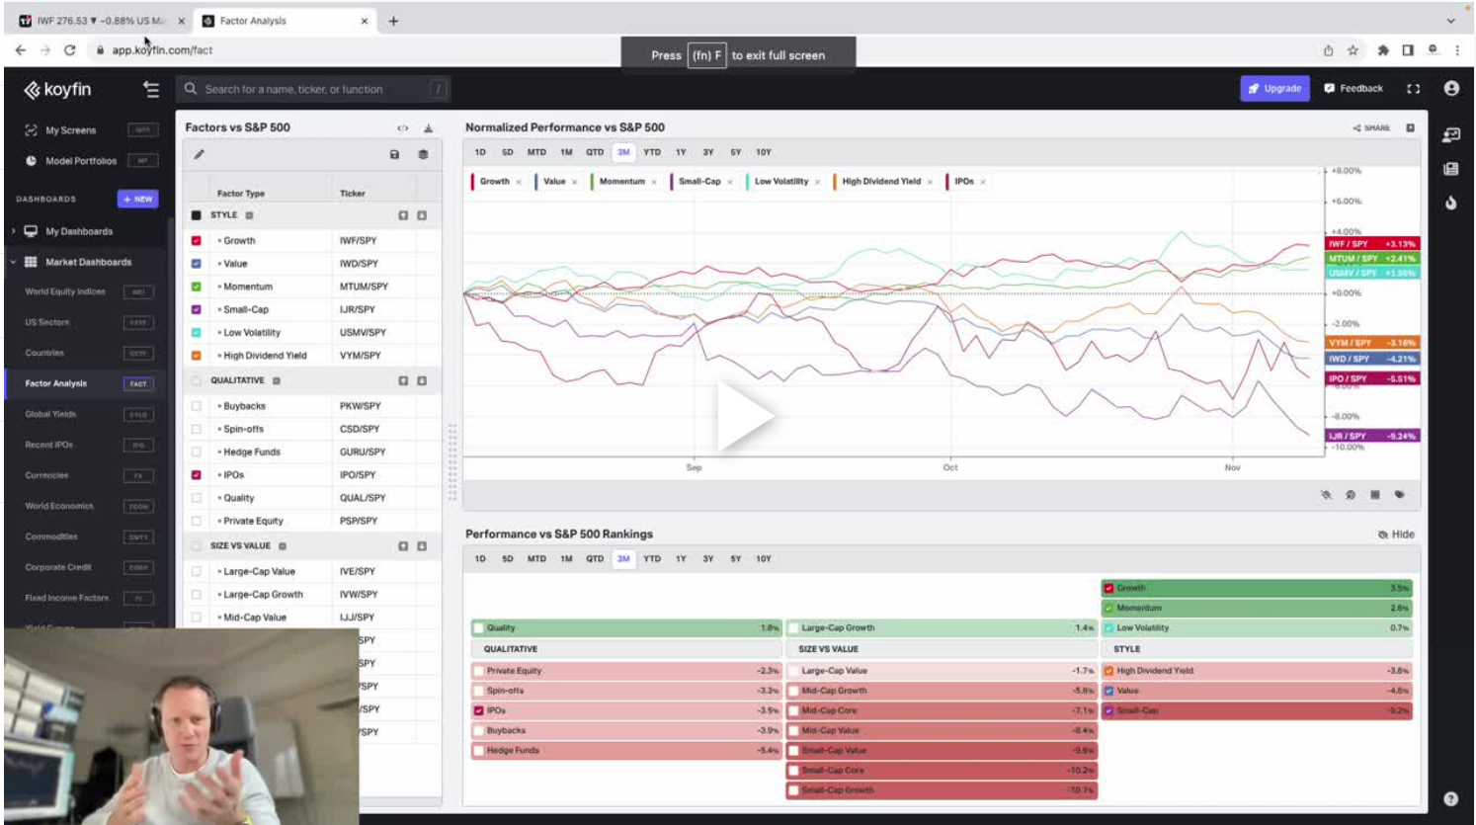Click the hide-eye icon below chart
Screen dimensions: 1476x825
1326,495
